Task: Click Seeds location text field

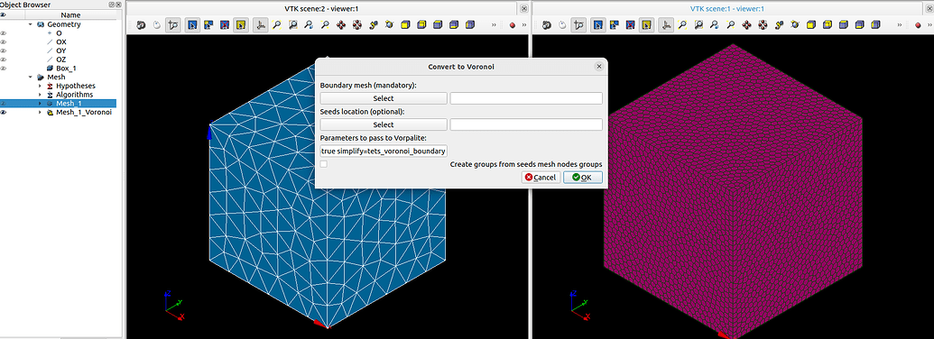Action: click(x=526, y=124)
